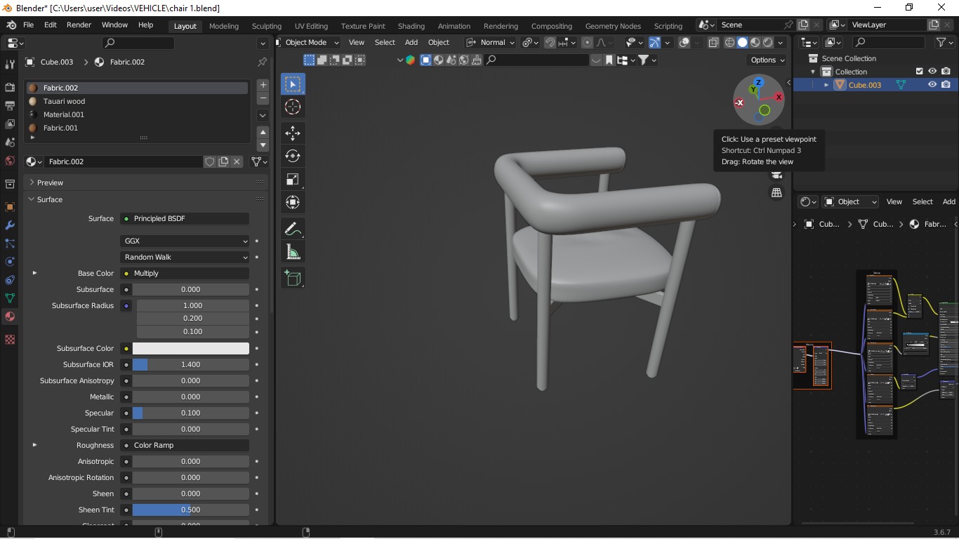959x539 pixels.
Task: Open the Random Walk subsurface dropdown
Action: pos(185,257)
